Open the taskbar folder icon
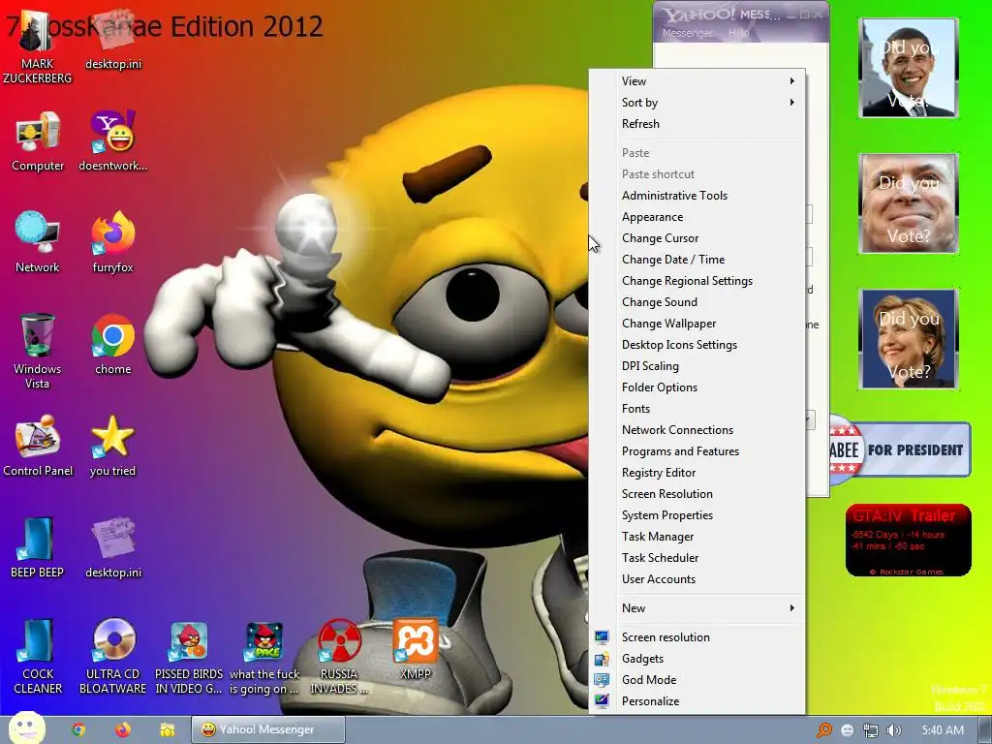 coord(167,729)
